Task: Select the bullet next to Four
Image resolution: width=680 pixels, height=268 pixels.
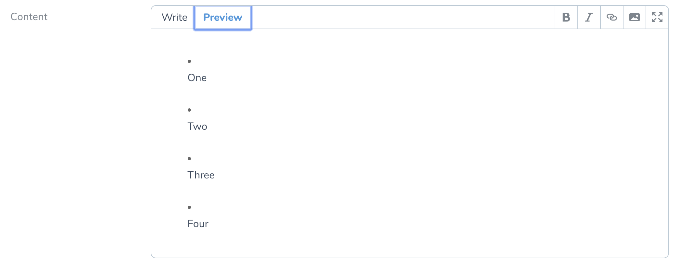Action: click(189, 207)
